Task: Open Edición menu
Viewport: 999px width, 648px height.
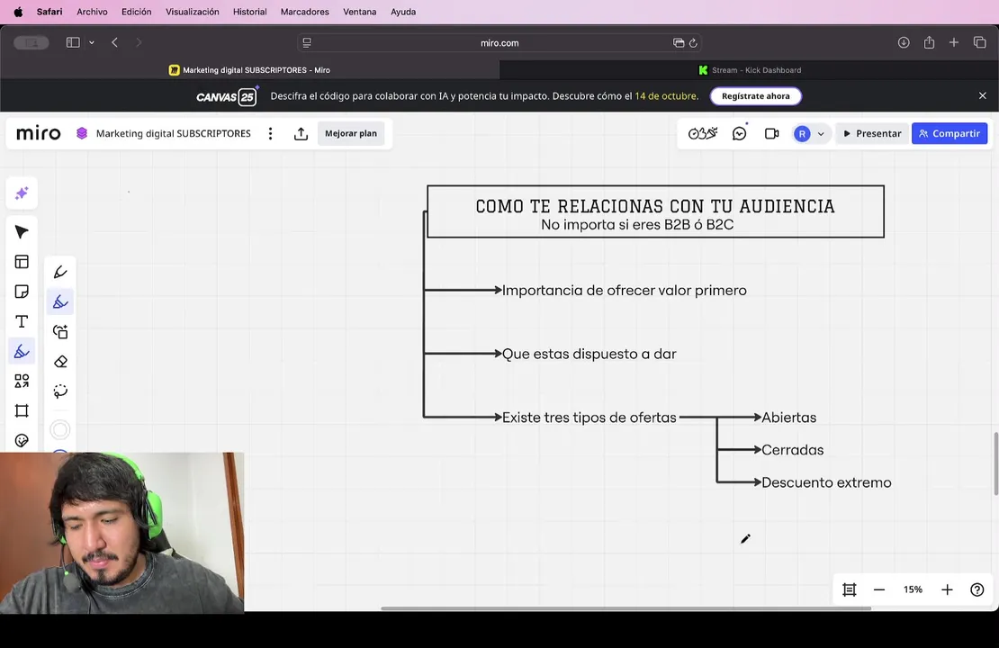Action: 136,12
